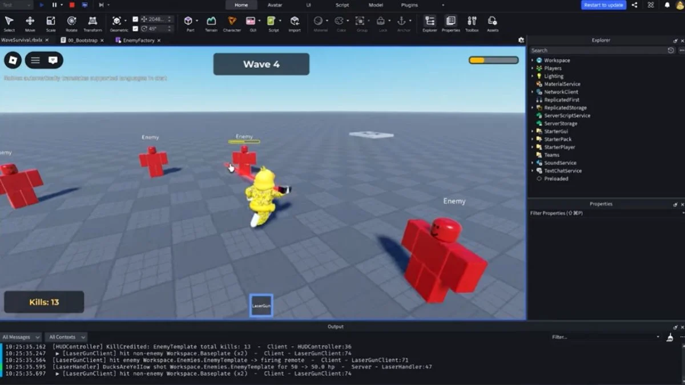685x385 pixels.
Task: Insert a Part from the toolbar
Action: (x=188, y=23)
